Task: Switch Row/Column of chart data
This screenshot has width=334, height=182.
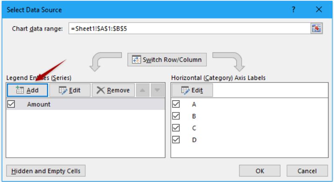Action: point(167,60)
